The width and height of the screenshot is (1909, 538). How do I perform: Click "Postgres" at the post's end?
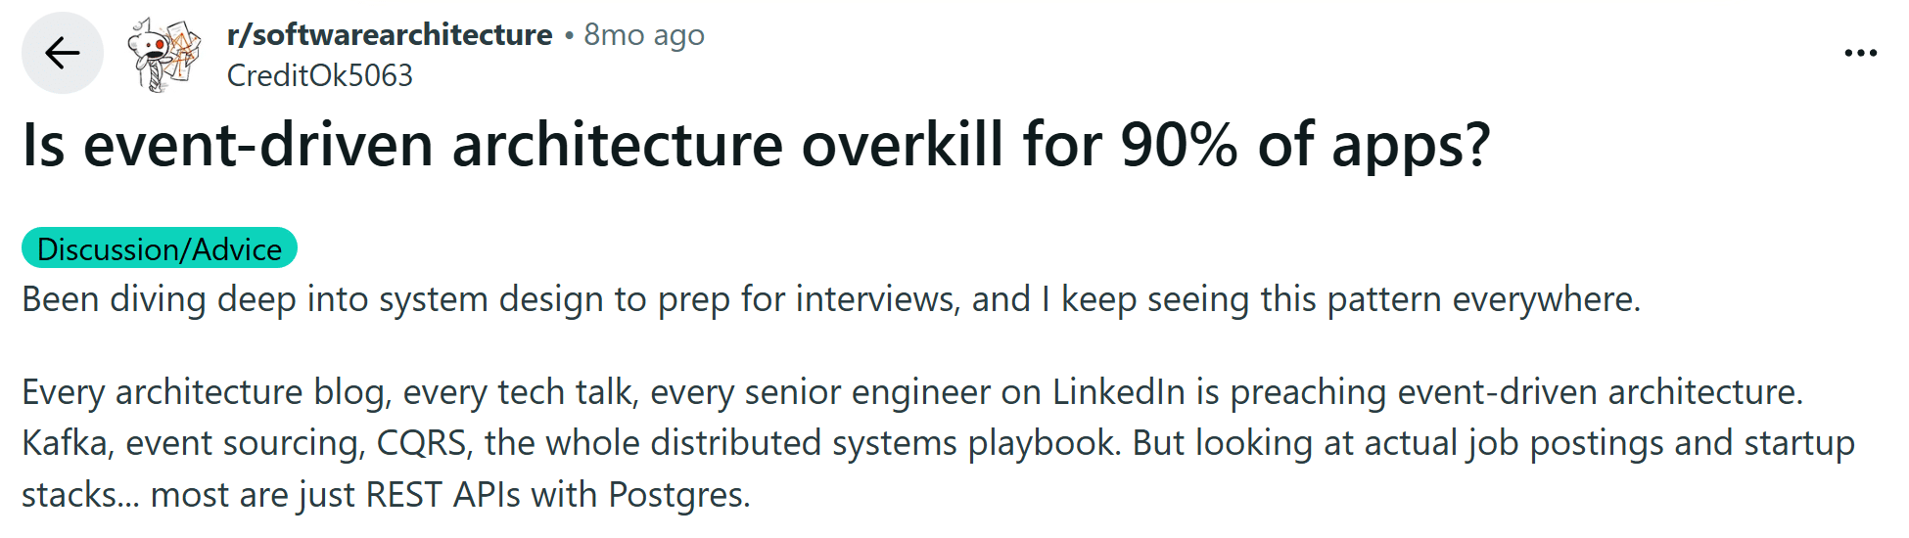click(678, 495)
